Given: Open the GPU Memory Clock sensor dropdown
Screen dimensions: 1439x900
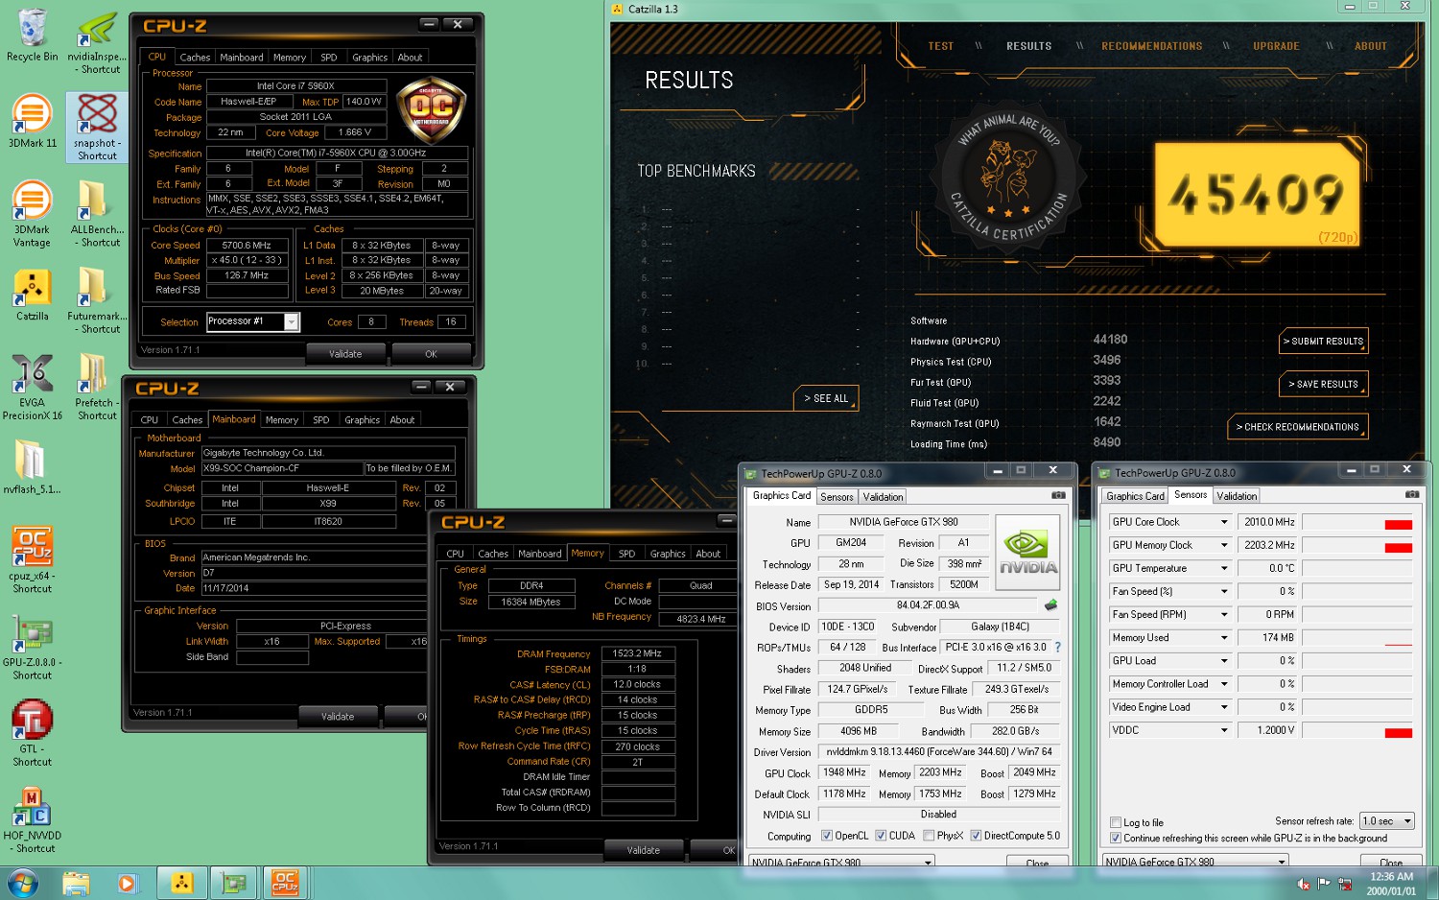Looking at the screenshot, I should 1224,545.
